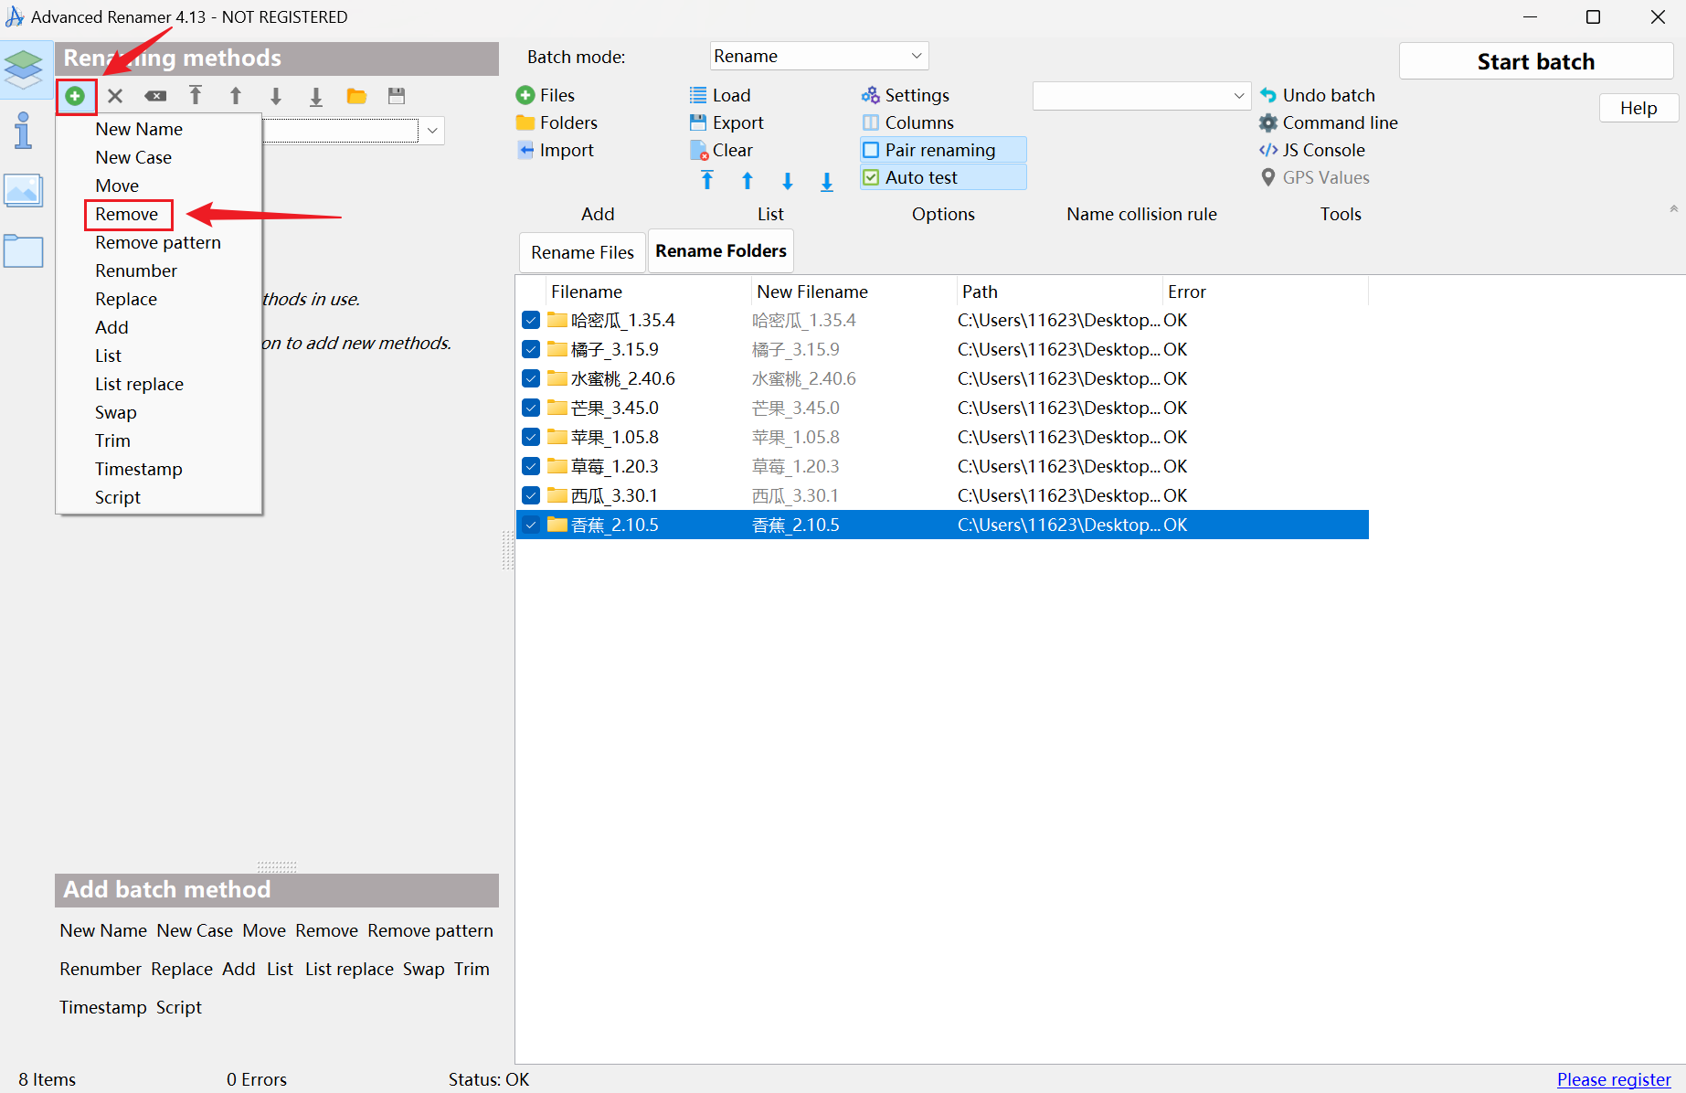Open the Batch mode dropdown

click(819, 57)
